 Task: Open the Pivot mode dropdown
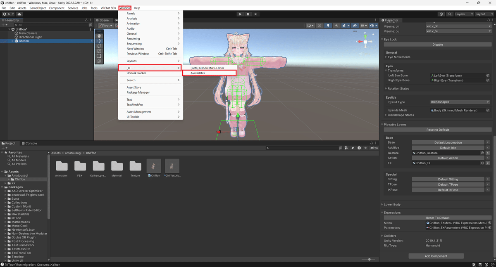coord(106,26)
